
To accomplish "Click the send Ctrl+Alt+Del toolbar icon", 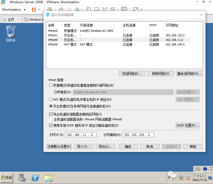I will click(50, 9).
